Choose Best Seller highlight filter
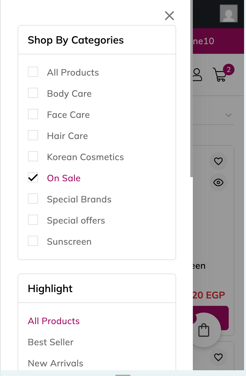This screenshot has height=376, width=246. pyautogui.click(x=51, y=342)
